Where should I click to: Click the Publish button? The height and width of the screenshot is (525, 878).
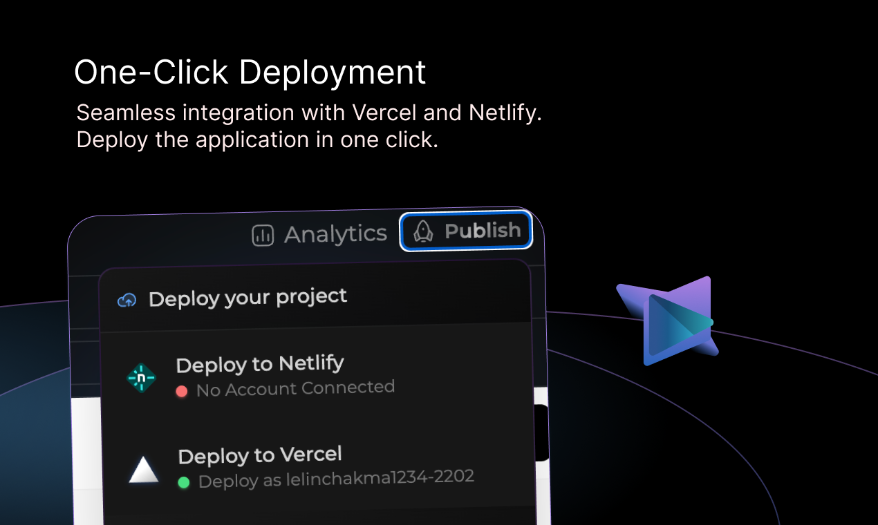[x=466, y=231]
